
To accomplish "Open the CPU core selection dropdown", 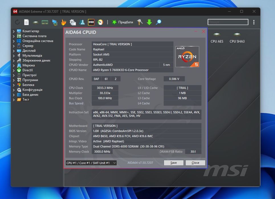I will [91, 163].
